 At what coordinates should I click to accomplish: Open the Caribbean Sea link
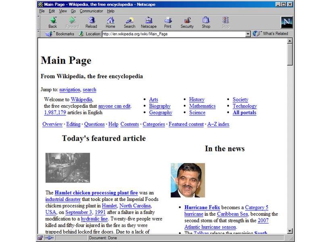point(232,214)
